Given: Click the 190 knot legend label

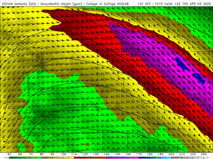Looking at the screenshot, I should (161, 154).
